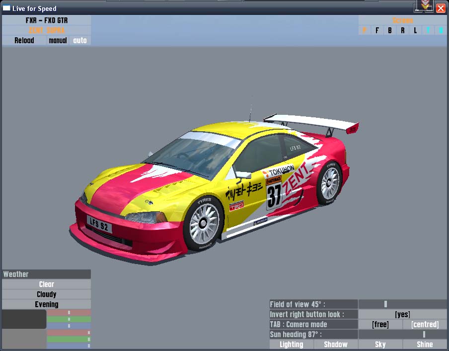Select manual reload mode
This screenshot has width=449, height=351.
[58, 40]
